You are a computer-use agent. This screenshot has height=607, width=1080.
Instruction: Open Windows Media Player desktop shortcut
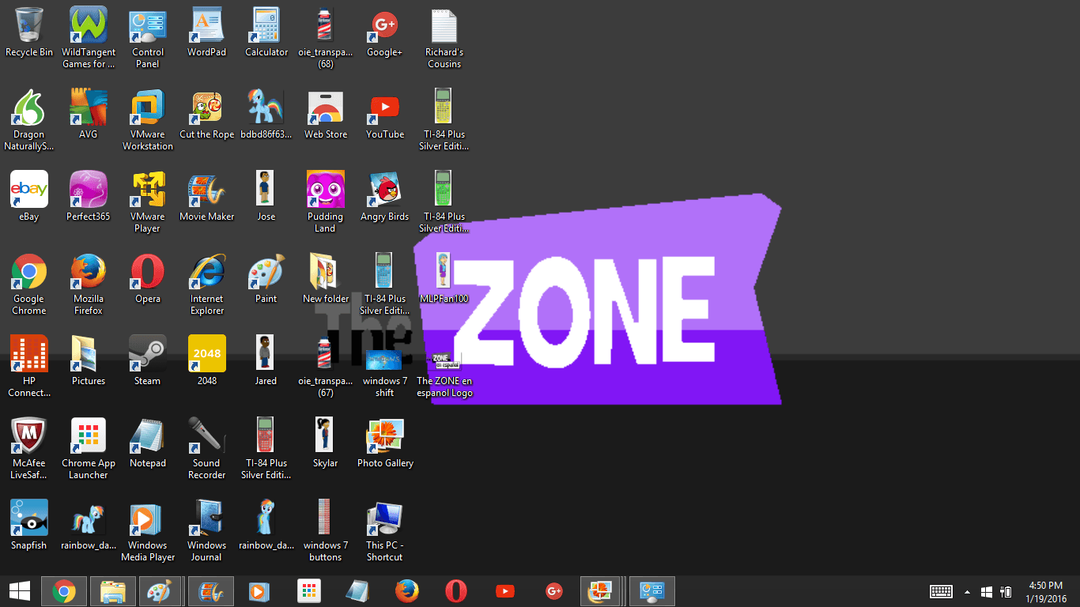pos(148,531)
